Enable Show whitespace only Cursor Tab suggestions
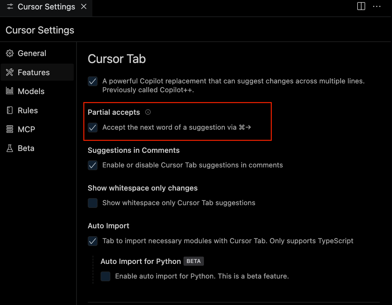392x305 pixels. [93, 203]
